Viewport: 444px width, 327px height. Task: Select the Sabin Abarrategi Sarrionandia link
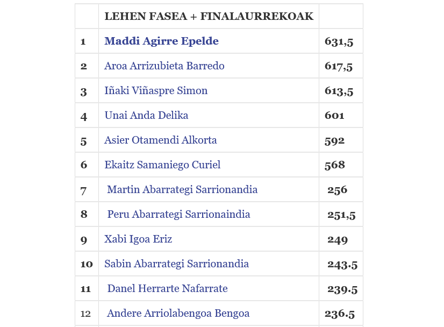pyautogui.click(x=176, y=264)
